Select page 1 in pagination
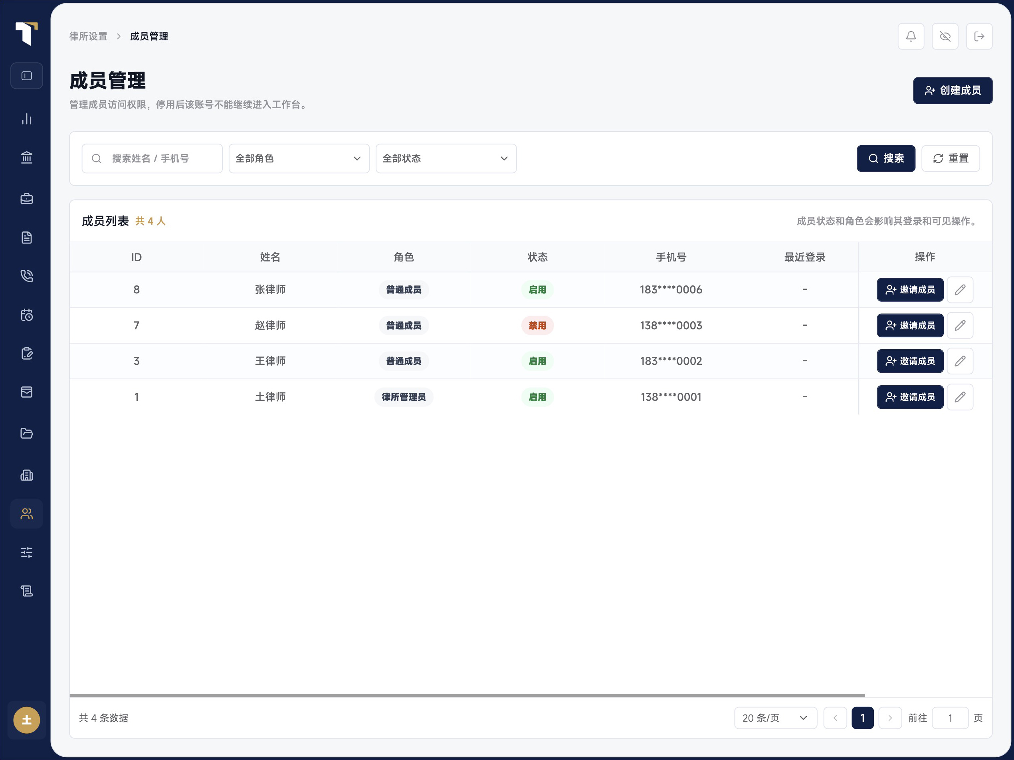The width and height of the screenshot is (1014, 760). tap(862, 718)
